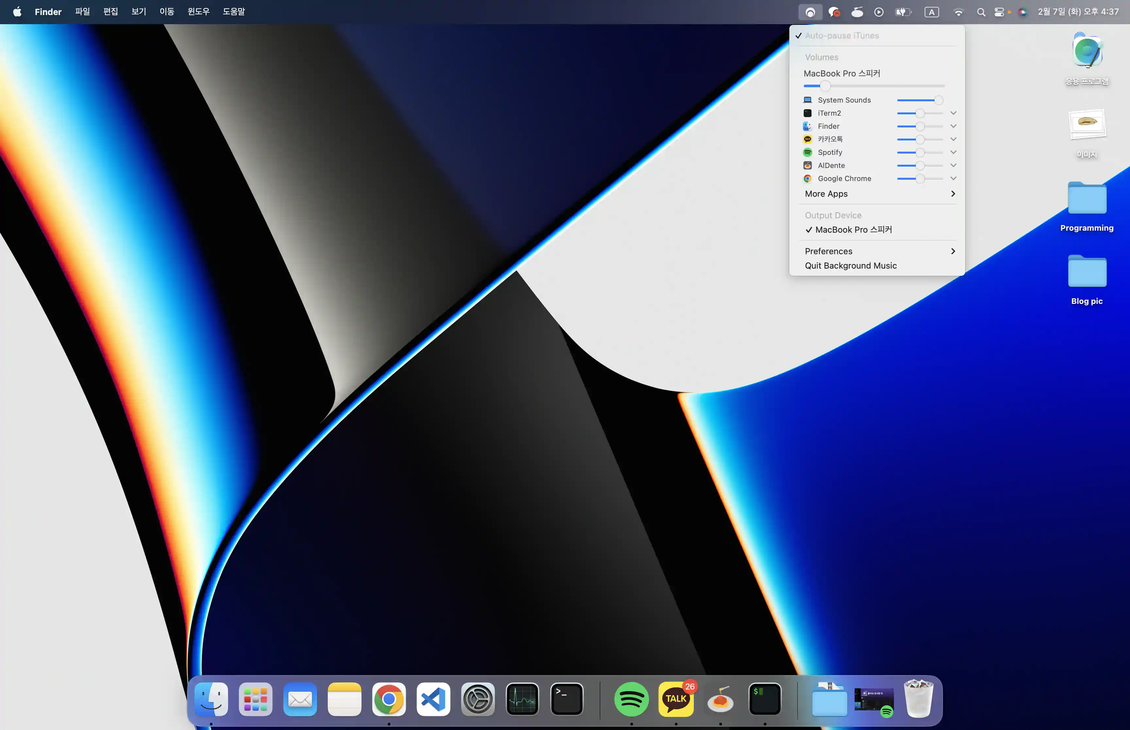Expand the Google Chrome volume options chevron

pyautogui.click(x=953, y=178)
